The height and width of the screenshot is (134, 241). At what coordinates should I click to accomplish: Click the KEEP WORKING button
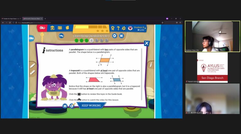point(91,106)
